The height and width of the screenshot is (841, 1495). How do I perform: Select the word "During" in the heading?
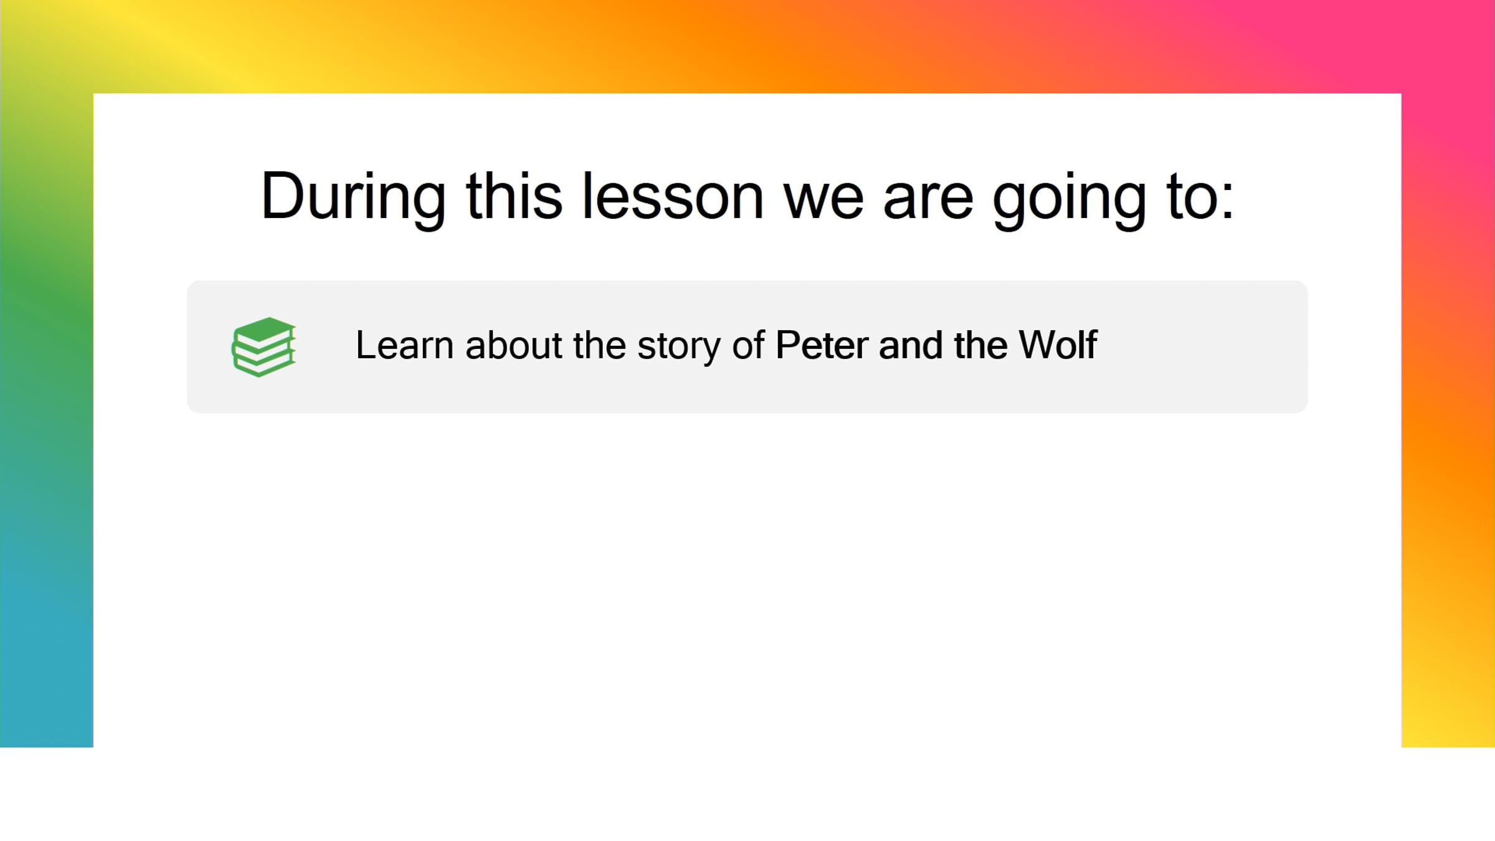[x=353, y=196]
